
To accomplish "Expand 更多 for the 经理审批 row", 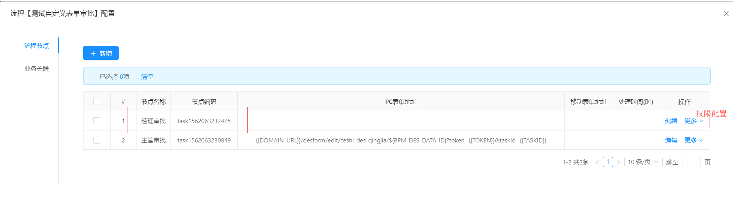I will [694, 121].
